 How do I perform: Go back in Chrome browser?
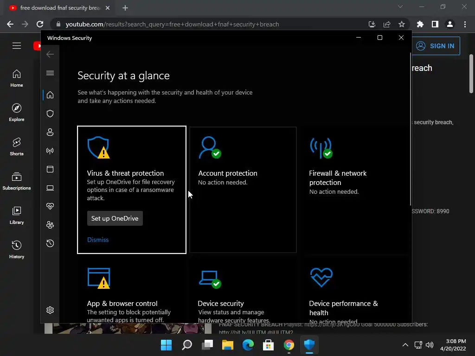pyautogui.click(x=10, y=24)
